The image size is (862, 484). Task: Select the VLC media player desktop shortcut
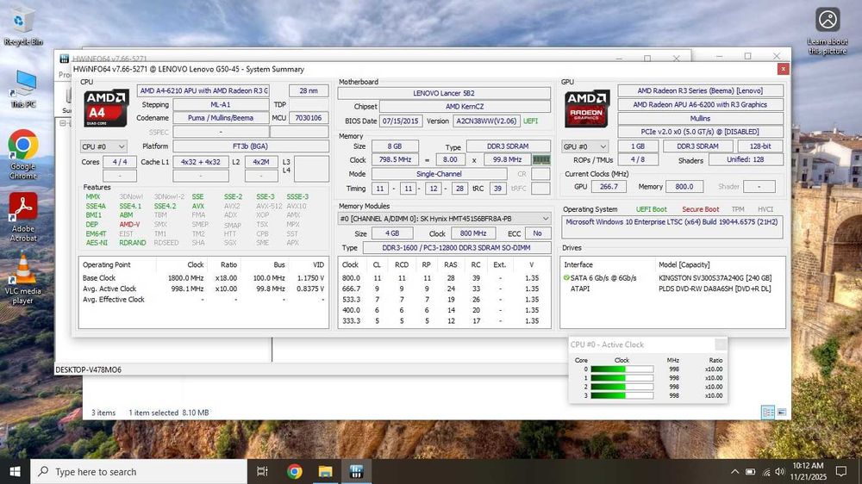point(23,279)
